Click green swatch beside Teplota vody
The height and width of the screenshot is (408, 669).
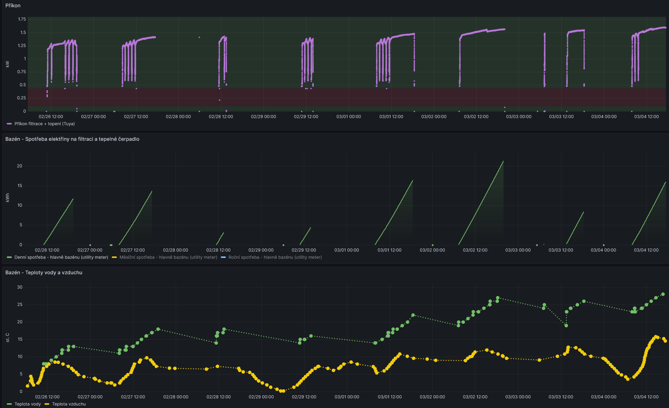9,404
